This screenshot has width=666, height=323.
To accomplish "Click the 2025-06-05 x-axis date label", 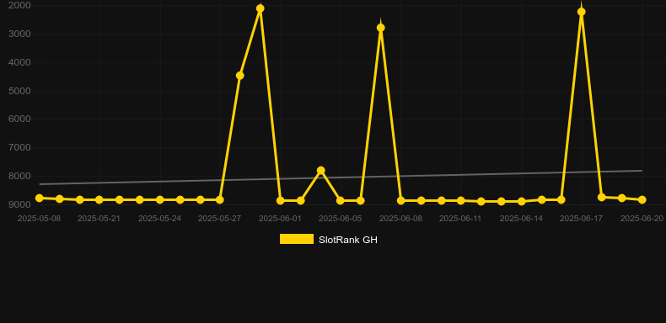I will 341,219.
